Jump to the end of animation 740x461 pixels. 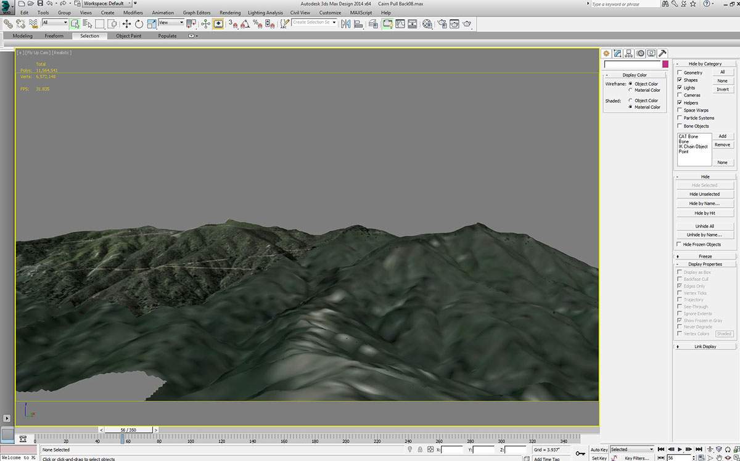[x=697, y=450]
